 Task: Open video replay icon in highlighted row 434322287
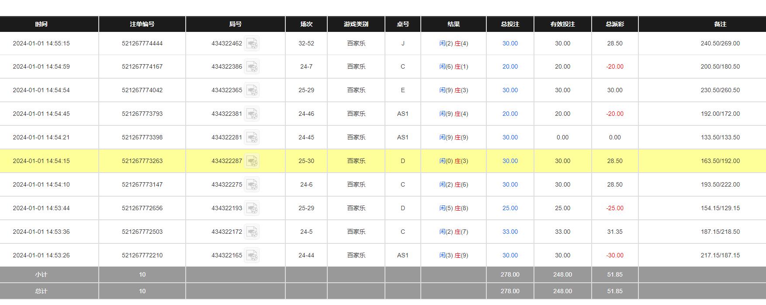tap(252, 161)
